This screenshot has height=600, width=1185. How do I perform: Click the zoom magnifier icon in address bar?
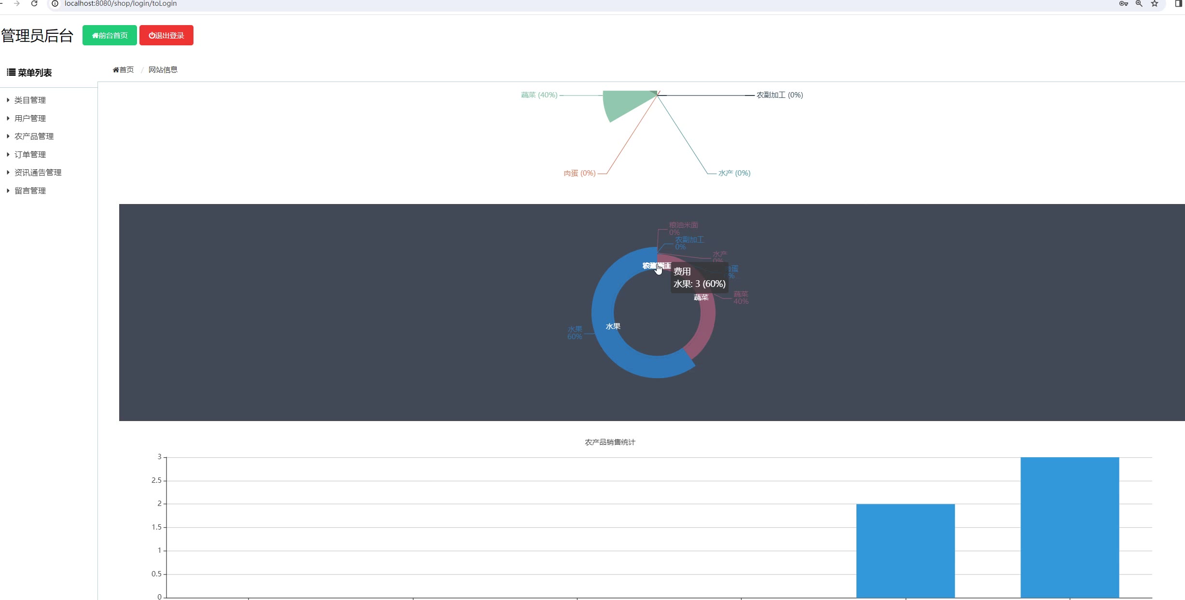1139,3
